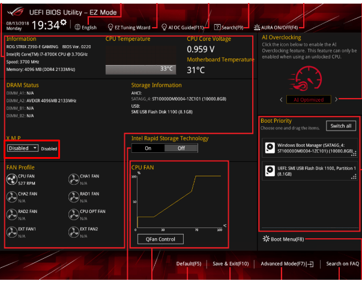Open Boot Menu(F8)

[x=283, y=239]
